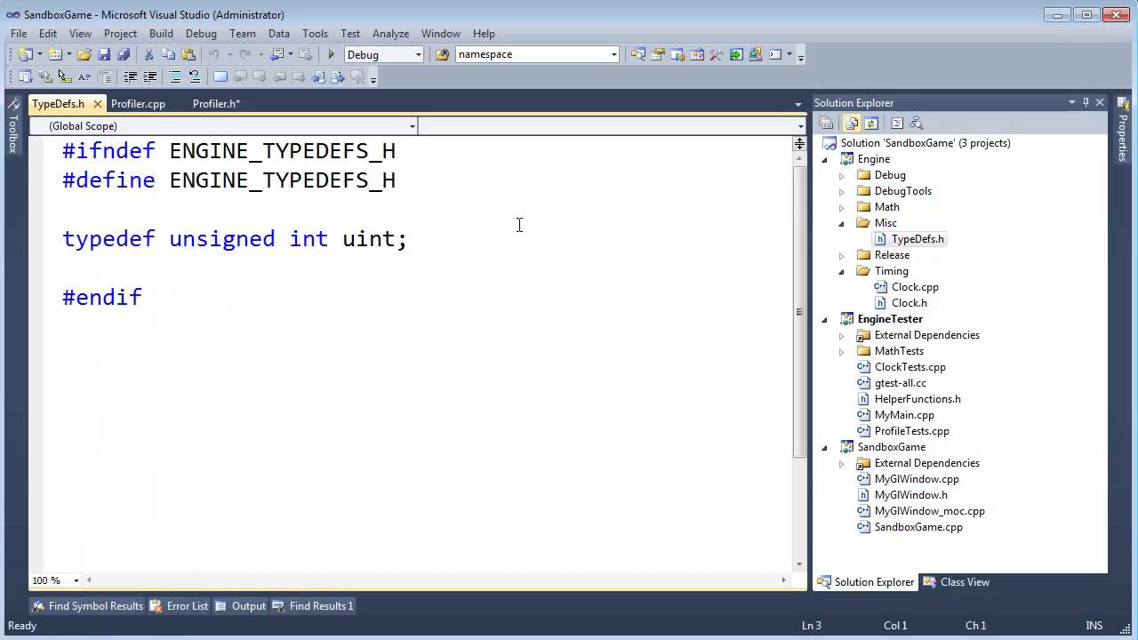Click the active files list arrow beside editor tabs

click(x=798, y=104)
